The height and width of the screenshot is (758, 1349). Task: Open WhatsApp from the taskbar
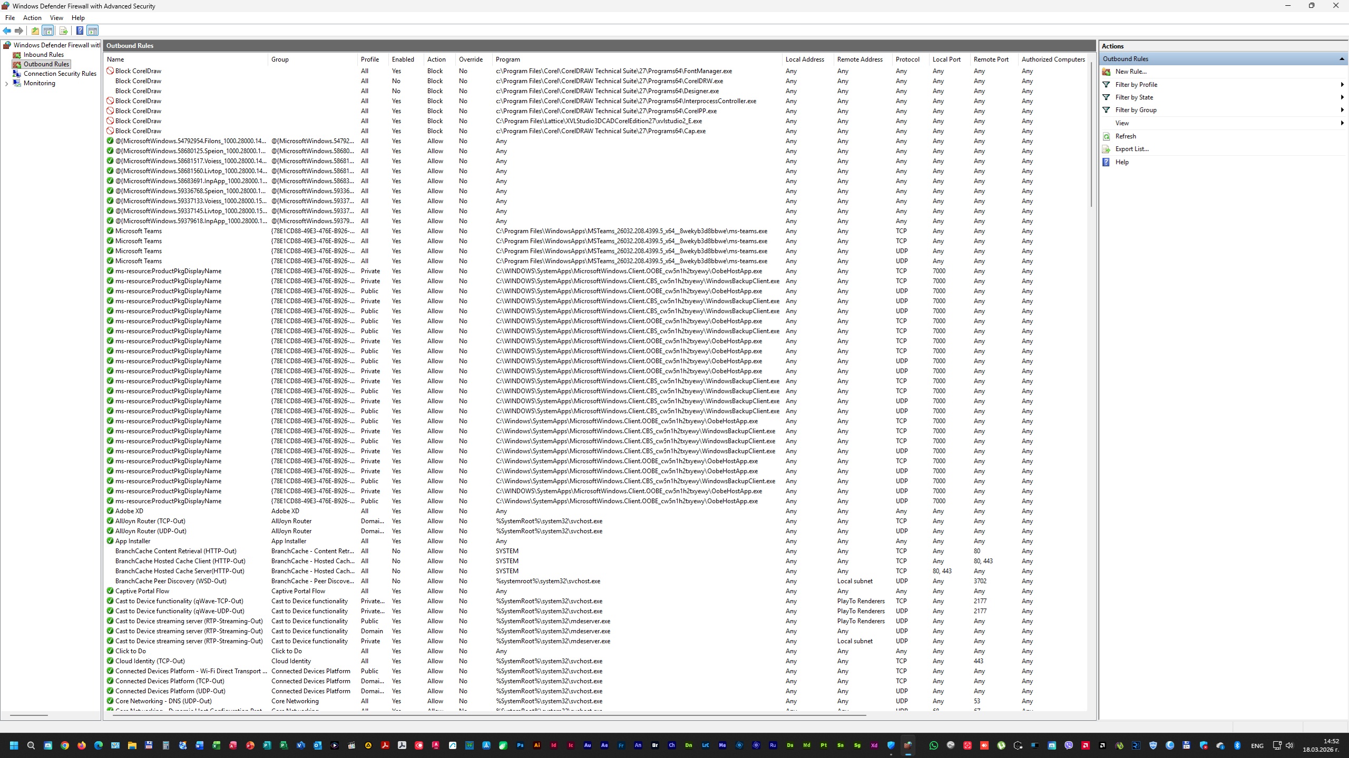934,745
